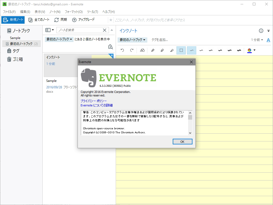Screen dimensions: 273x205
Task: Select the Pencil tool
Action: point(153,50)
